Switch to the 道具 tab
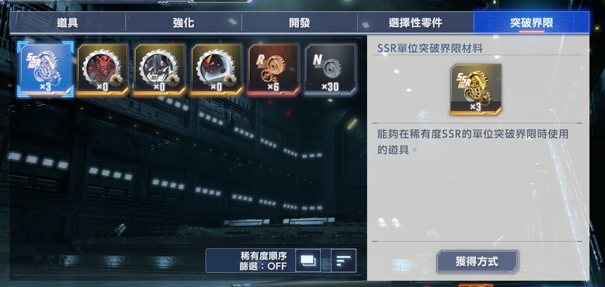 68,23
